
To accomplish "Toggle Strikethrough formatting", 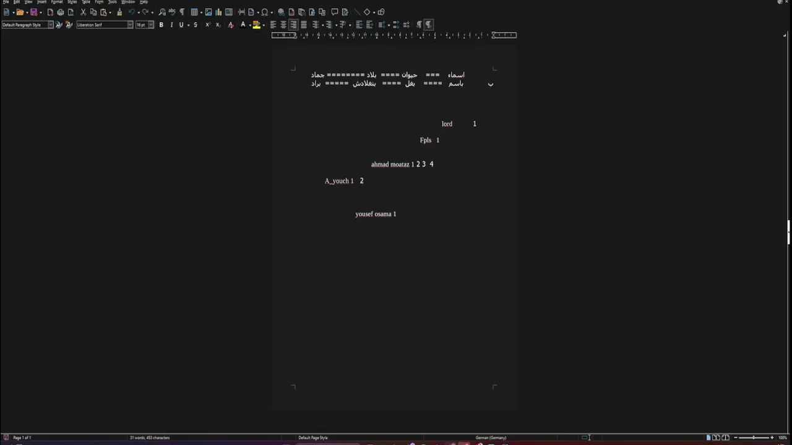I will 196,25.
